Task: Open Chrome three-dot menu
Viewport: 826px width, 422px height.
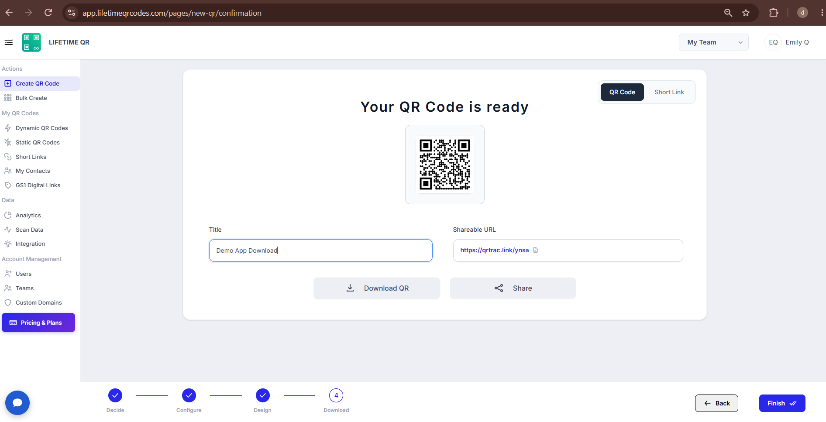Action: tap(822, 13)
